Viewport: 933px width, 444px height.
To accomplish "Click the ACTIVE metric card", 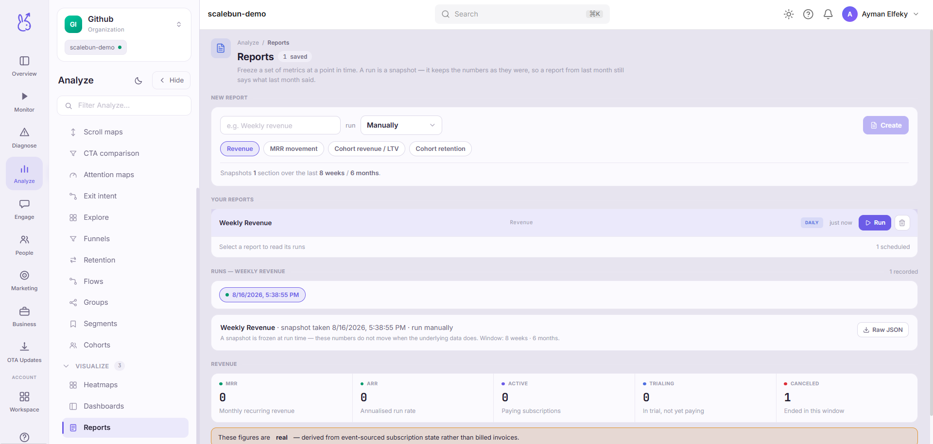I will pos(564,397).
